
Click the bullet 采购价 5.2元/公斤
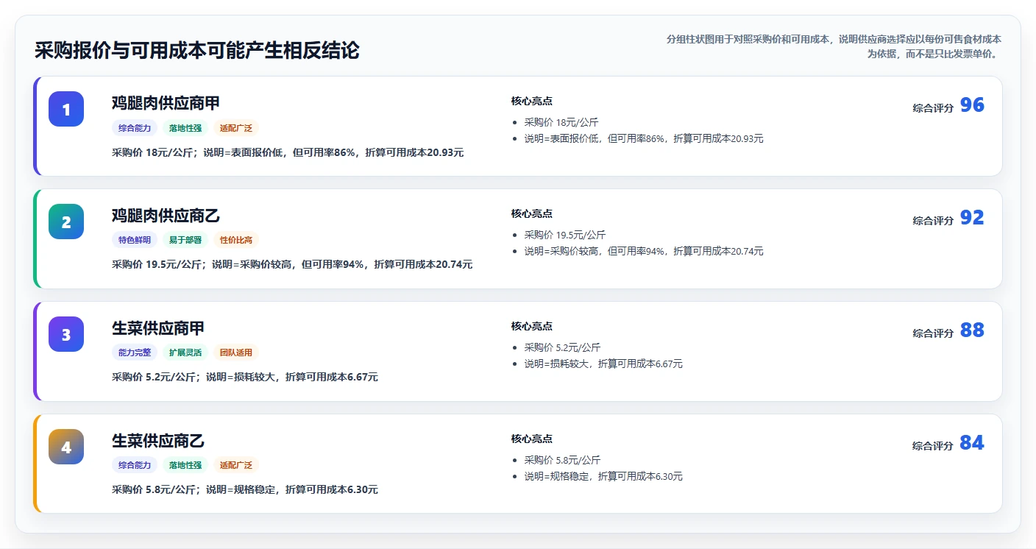click(x=563, y=347)
